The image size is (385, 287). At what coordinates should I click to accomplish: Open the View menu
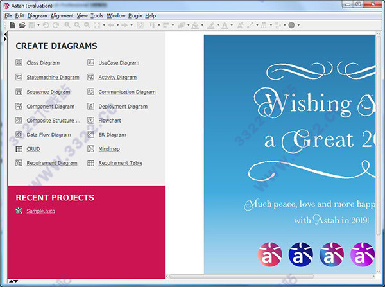coord(82,15)
